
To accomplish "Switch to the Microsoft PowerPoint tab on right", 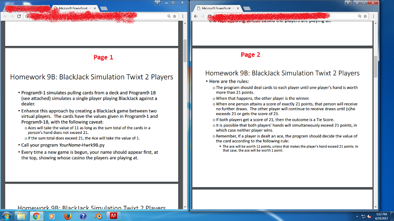I will [217, 7].
